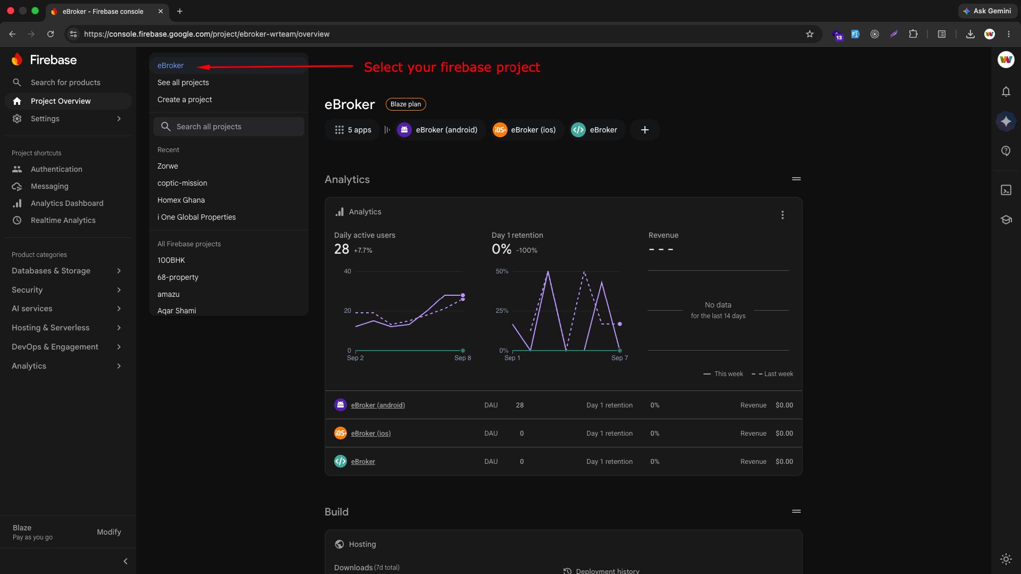Image resolution: width=1021 pixels, height=574 pixels.
Task: Click the add app plus button
Action: point(644,130)
